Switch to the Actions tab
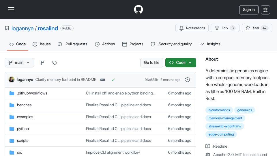Image resolution: width=277 pixels, height=156 pixels. point(105,44)
